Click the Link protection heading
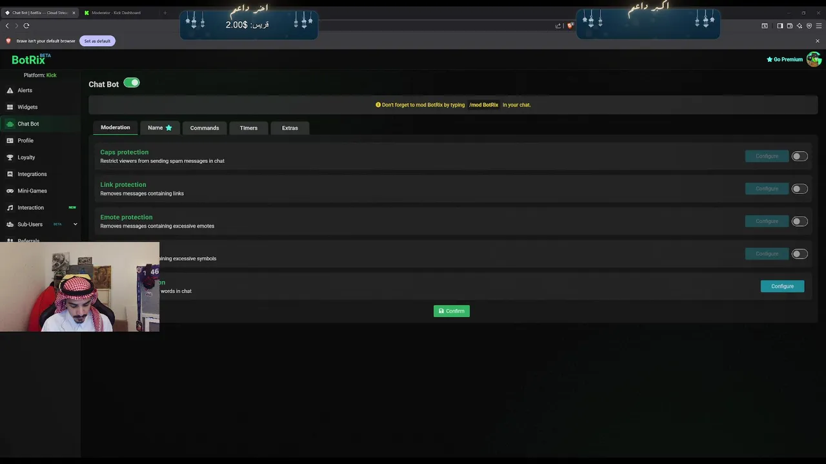826x464 pixels. tap(123, 184)
